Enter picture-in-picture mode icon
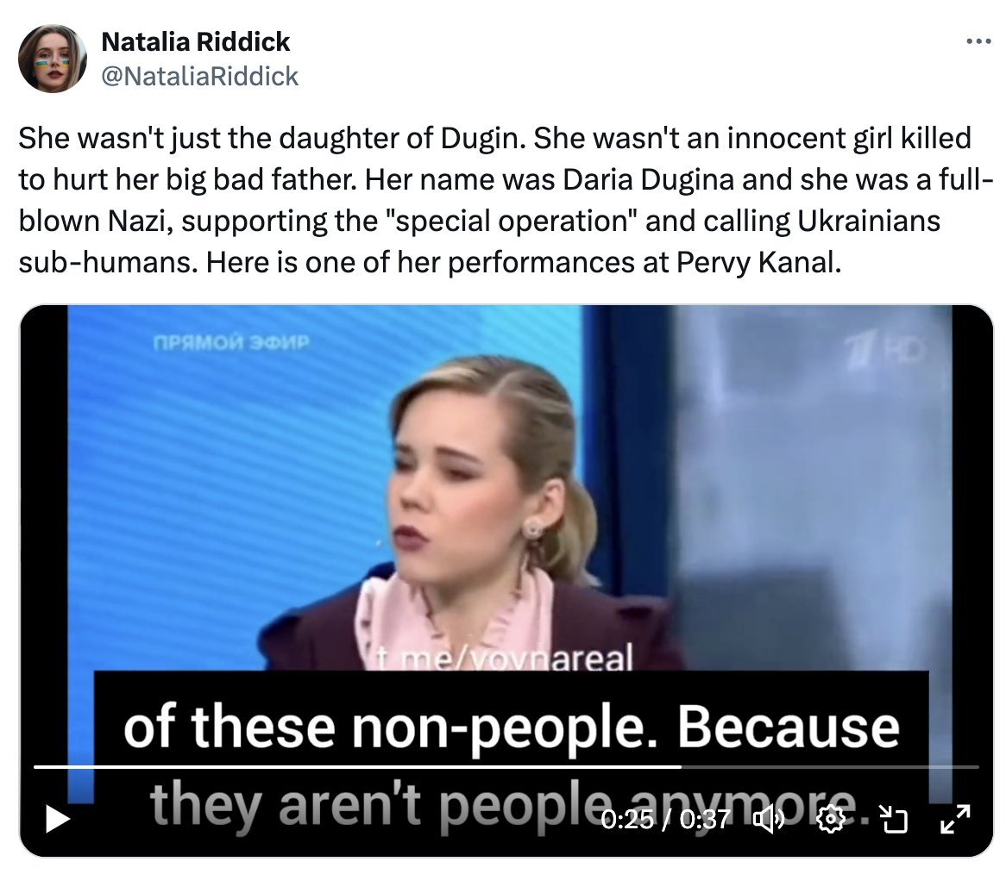This screenshot has width=1006, height=874. click(x=893, y=820)
